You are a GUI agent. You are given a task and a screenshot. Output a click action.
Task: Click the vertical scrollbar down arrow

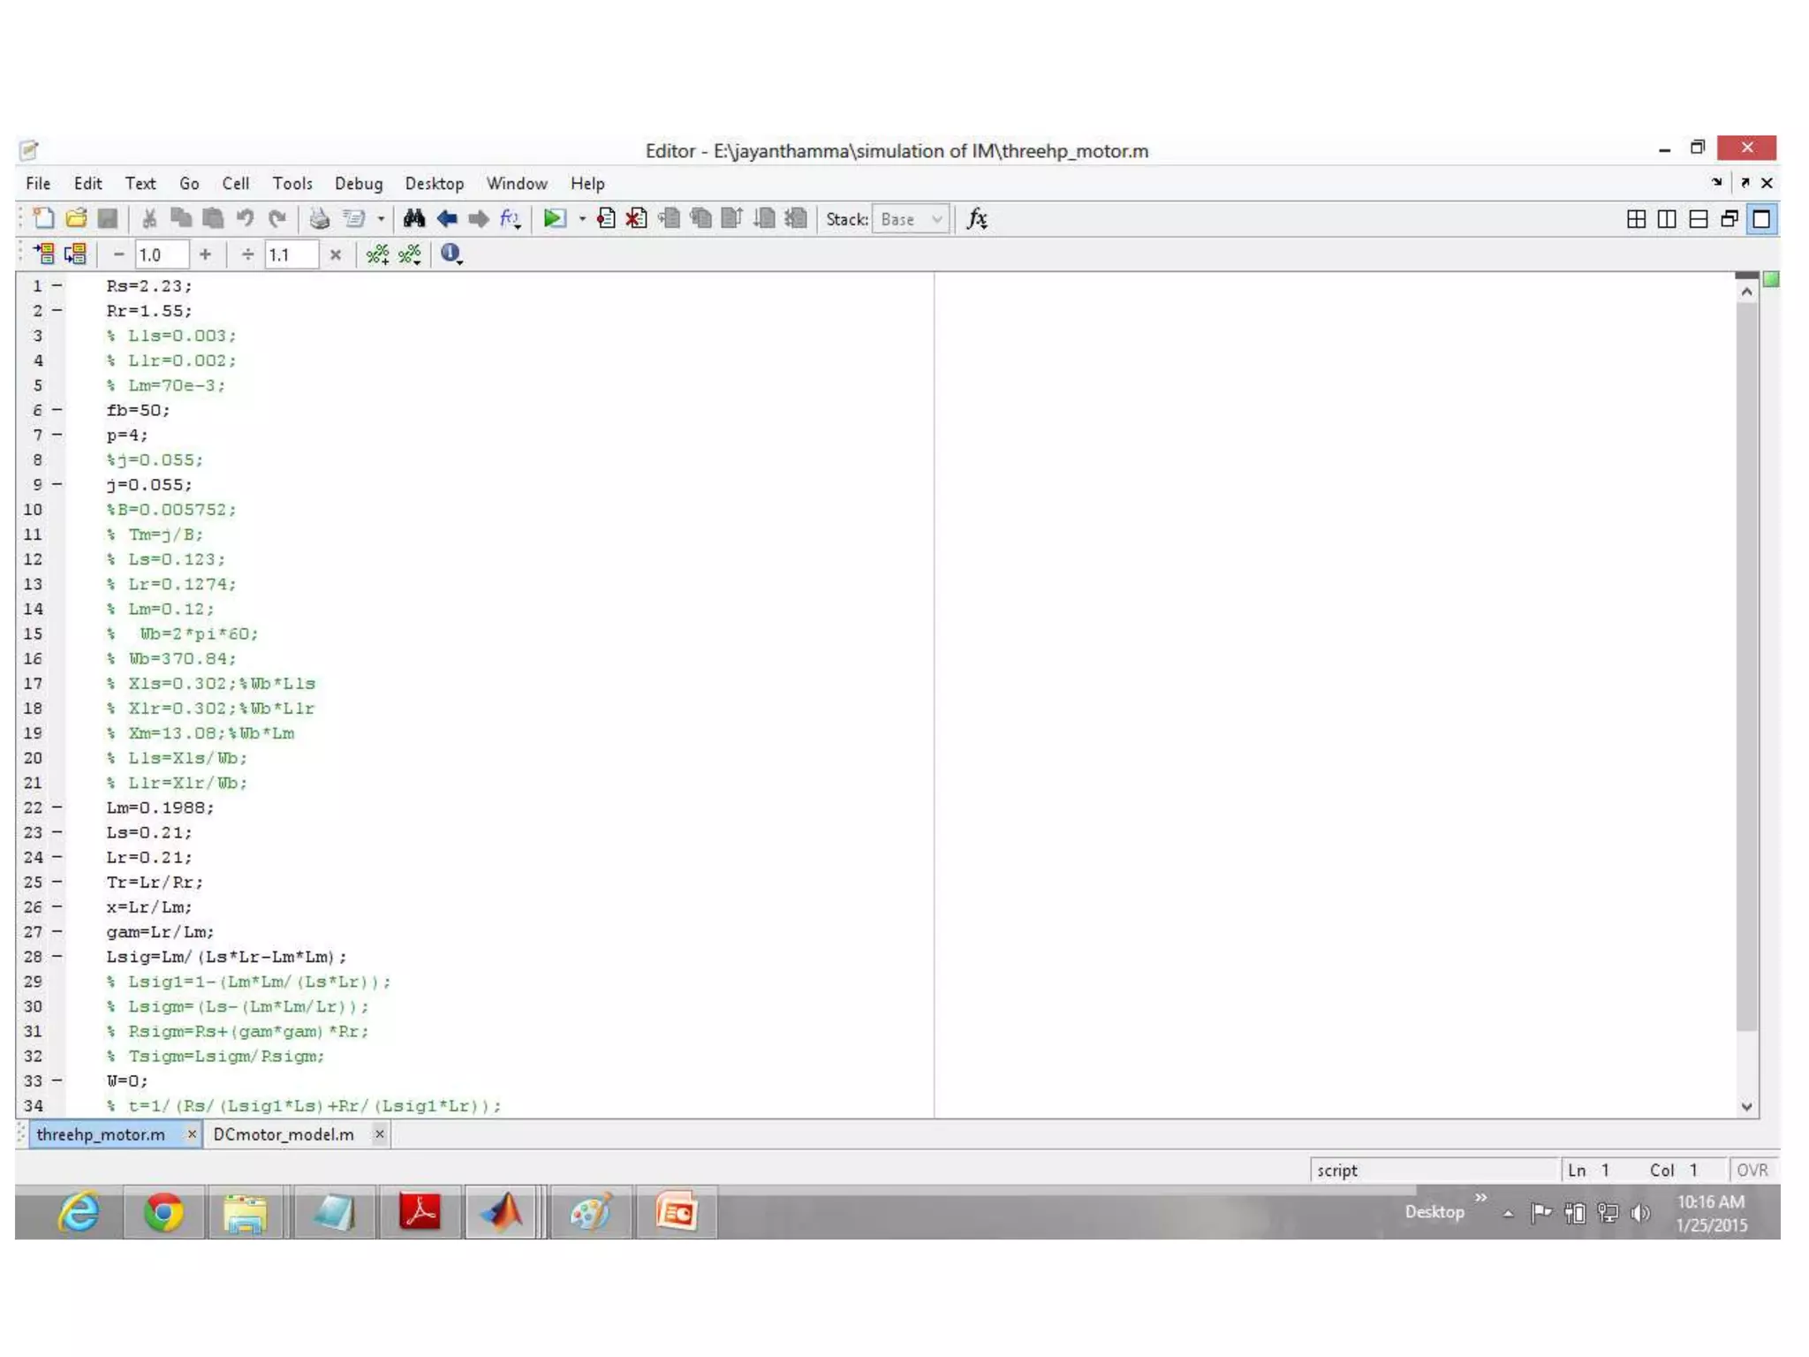pyautogui.click(x=1746, y=1107)
